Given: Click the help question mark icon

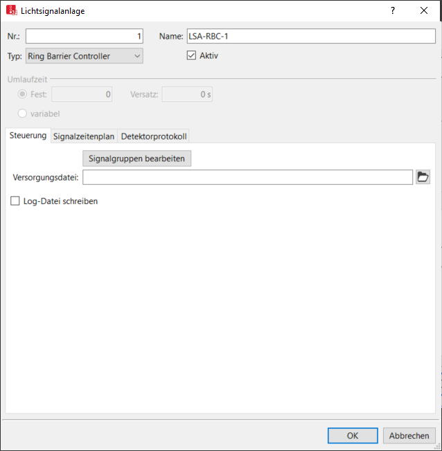Looking at the screenshot, I should 393,10.
